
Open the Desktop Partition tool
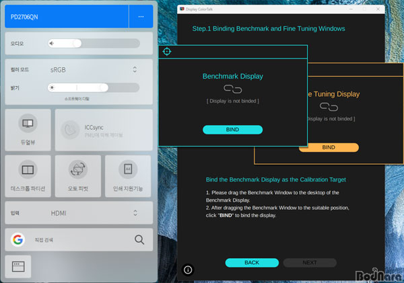pos(28,175)
